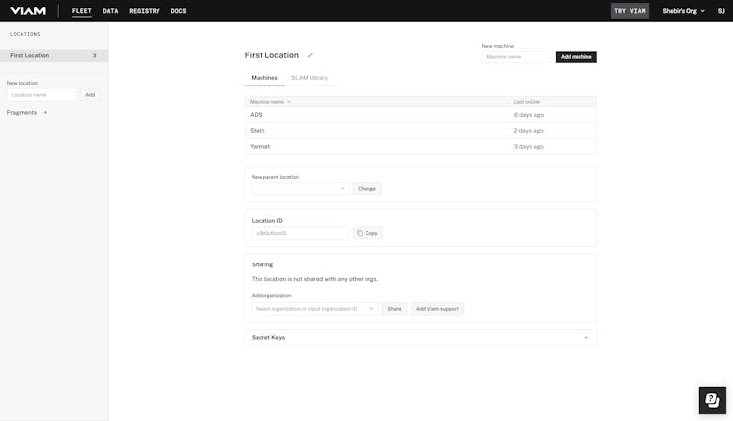Open the DATA menu item

click(110, 11)
